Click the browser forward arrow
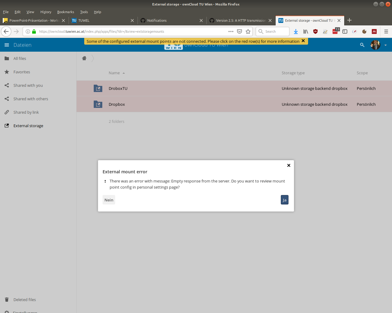Screen dimensions: 392x313 coord(17,31)
